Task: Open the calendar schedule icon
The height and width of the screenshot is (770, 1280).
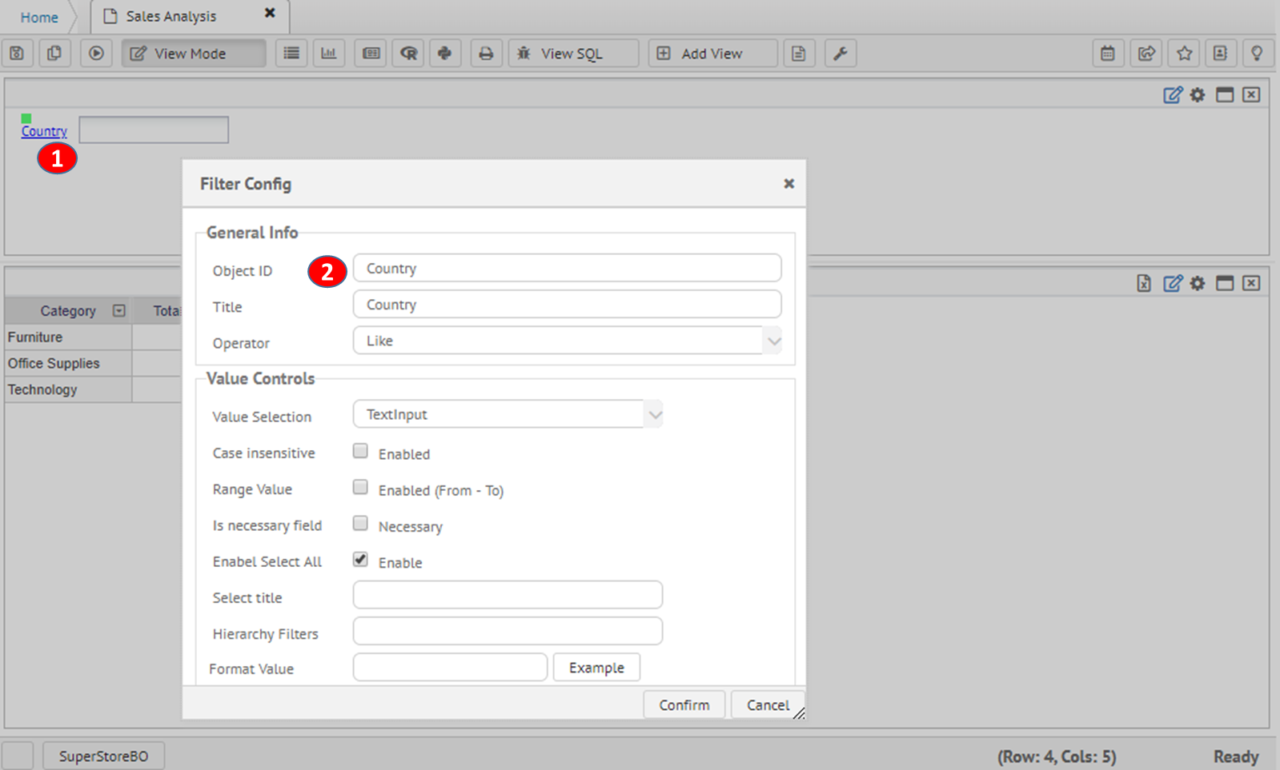Action: [x=1108, y=54]
